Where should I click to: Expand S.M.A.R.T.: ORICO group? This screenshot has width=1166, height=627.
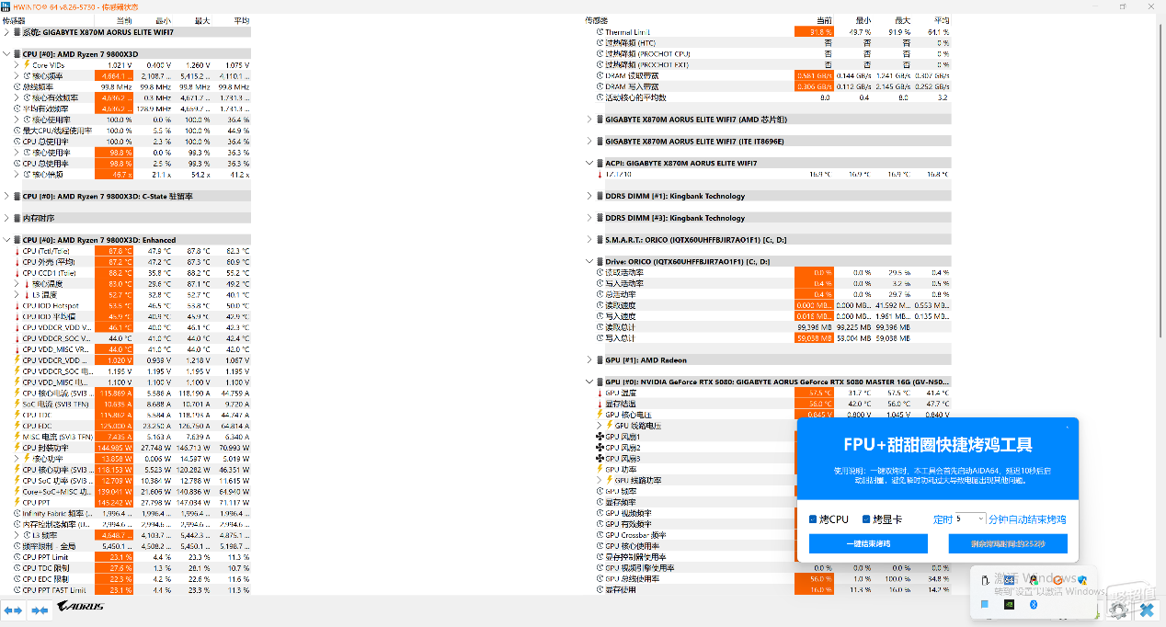click(x=589, y=240)
